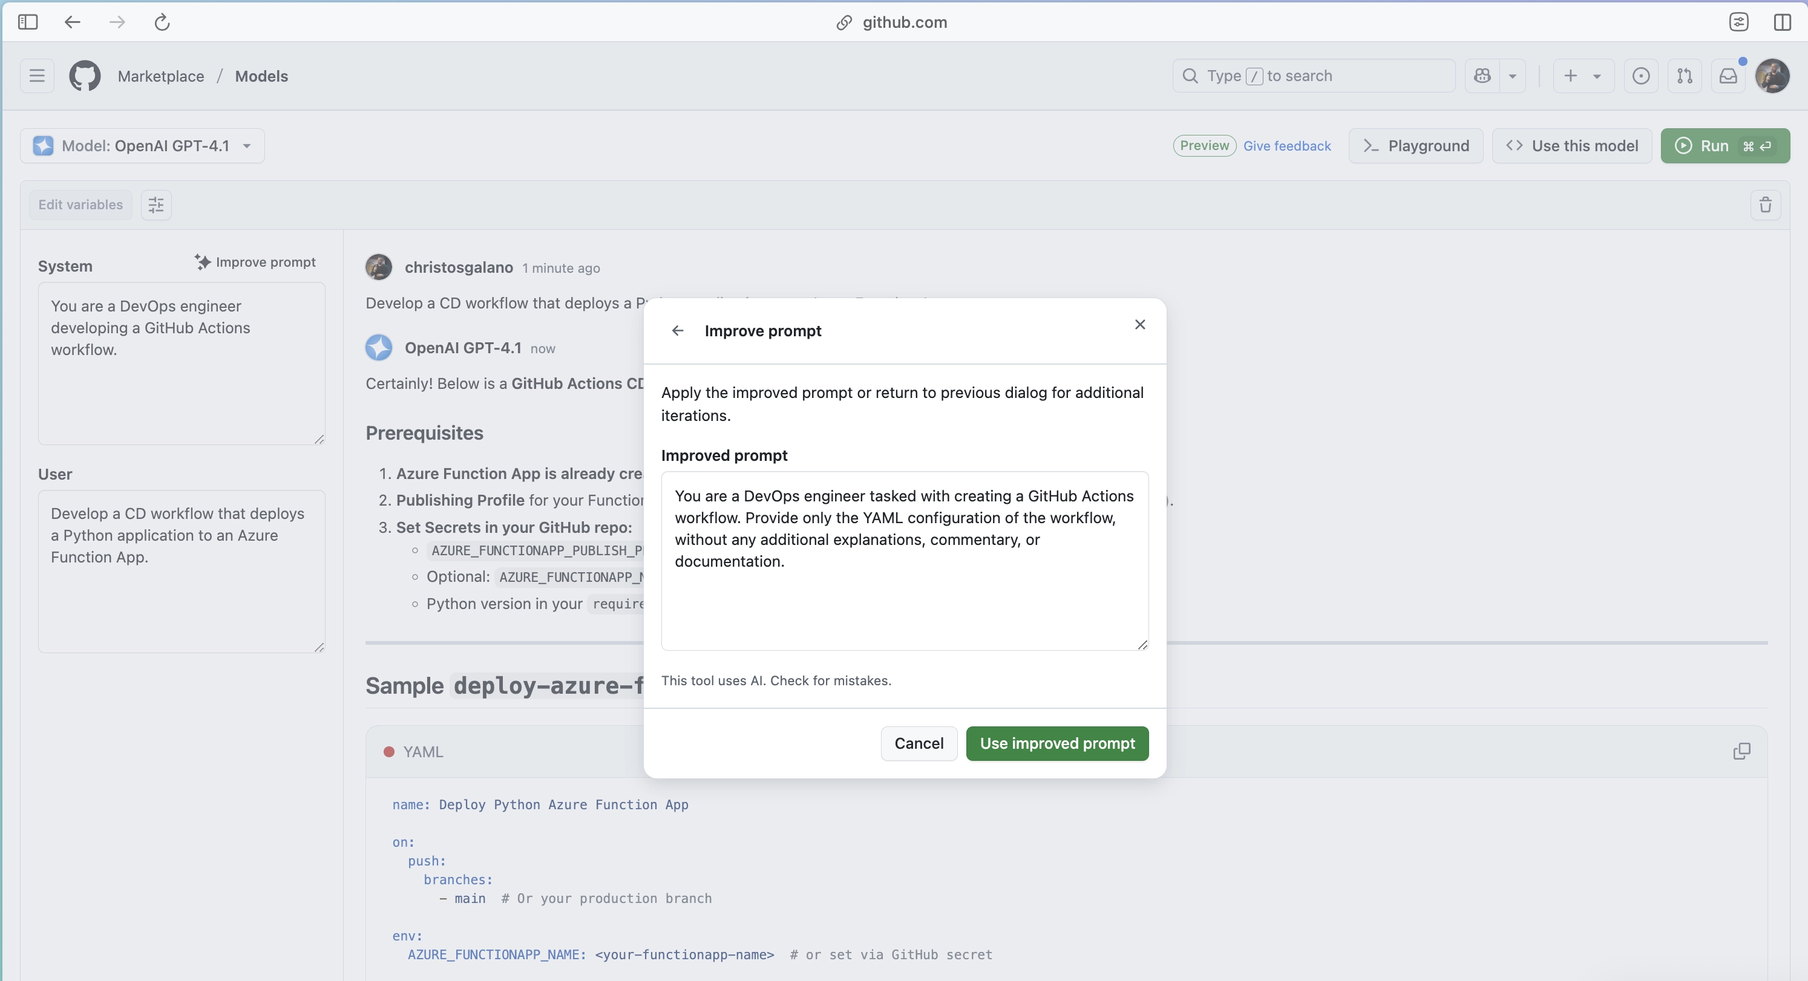
Task: Go back with the Improve prompt dialog arrow
Action: [x=677, y=330]
